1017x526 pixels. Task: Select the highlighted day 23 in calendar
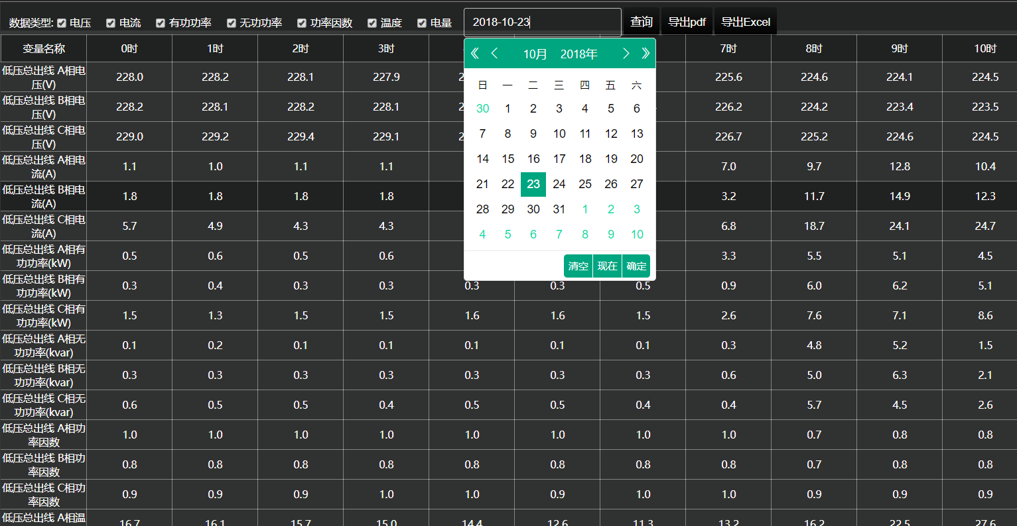pyautogui.click(x=533, y=184)
